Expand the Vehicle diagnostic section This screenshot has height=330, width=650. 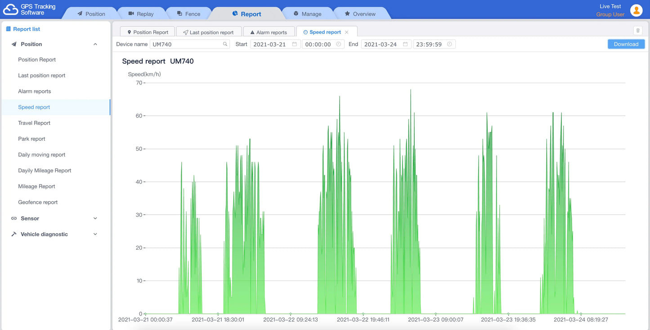click(95, 234)
